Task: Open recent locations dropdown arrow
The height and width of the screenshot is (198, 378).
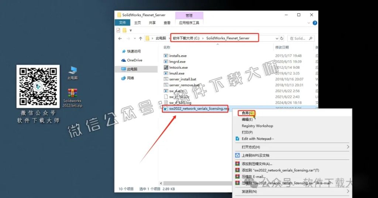Action: [134, 38]
